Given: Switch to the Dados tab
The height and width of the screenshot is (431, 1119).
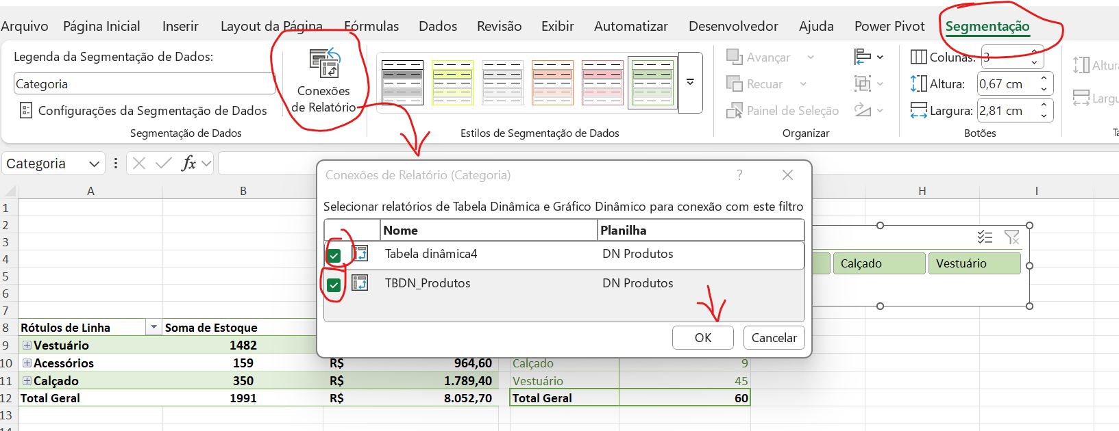Looking at the screenshot, I should point(438,26).
